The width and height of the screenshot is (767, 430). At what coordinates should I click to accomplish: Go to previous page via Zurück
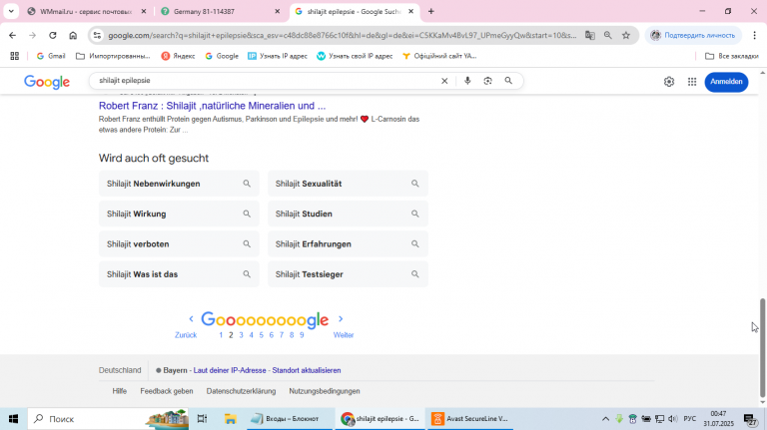coord(186,335)
